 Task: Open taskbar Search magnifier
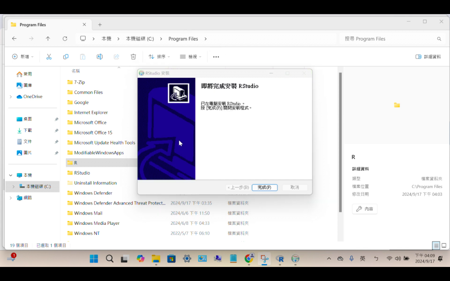[x=109, y=259]
